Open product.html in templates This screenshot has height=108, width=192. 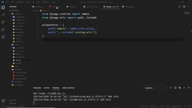point(21,79)
